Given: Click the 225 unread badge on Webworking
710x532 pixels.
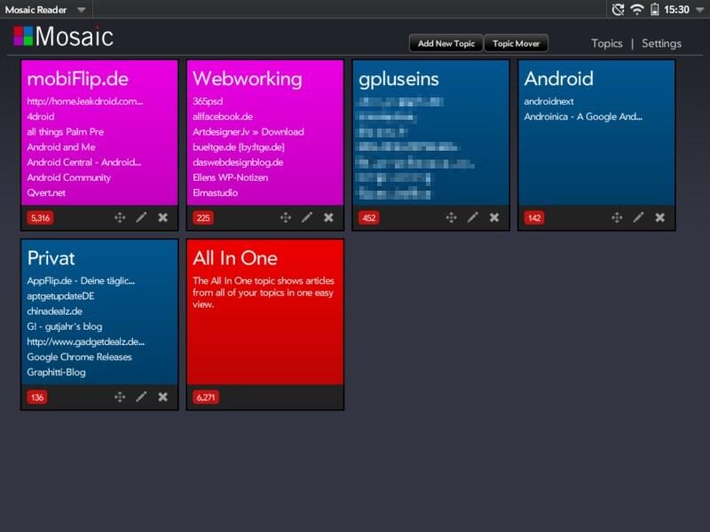Looking at the screenshot, I should [x=203, y=218].
